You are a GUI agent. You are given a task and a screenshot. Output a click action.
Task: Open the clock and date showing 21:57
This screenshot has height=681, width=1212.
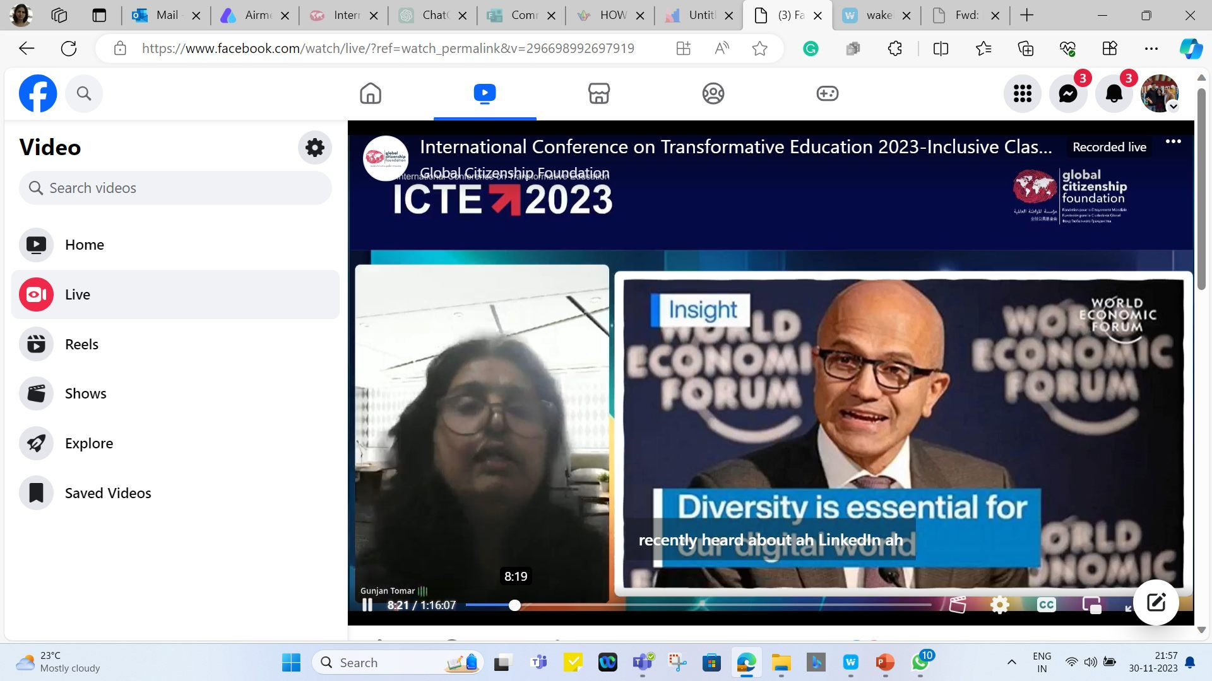[x=1153, y=662]
